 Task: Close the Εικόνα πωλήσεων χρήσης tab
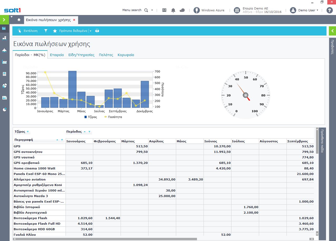coord(74,20)
